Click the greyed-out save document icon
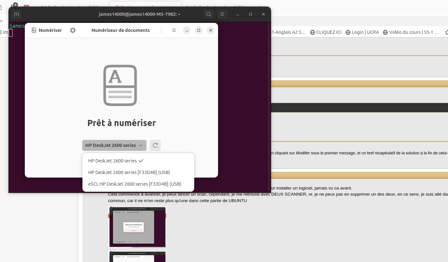Screen dimensions: 448x262 click(161, 30)
